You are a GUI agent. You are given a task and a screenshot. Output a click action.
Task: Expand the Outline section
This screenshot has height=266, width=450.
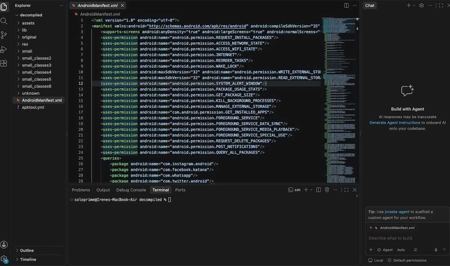(x=27, y=250)
